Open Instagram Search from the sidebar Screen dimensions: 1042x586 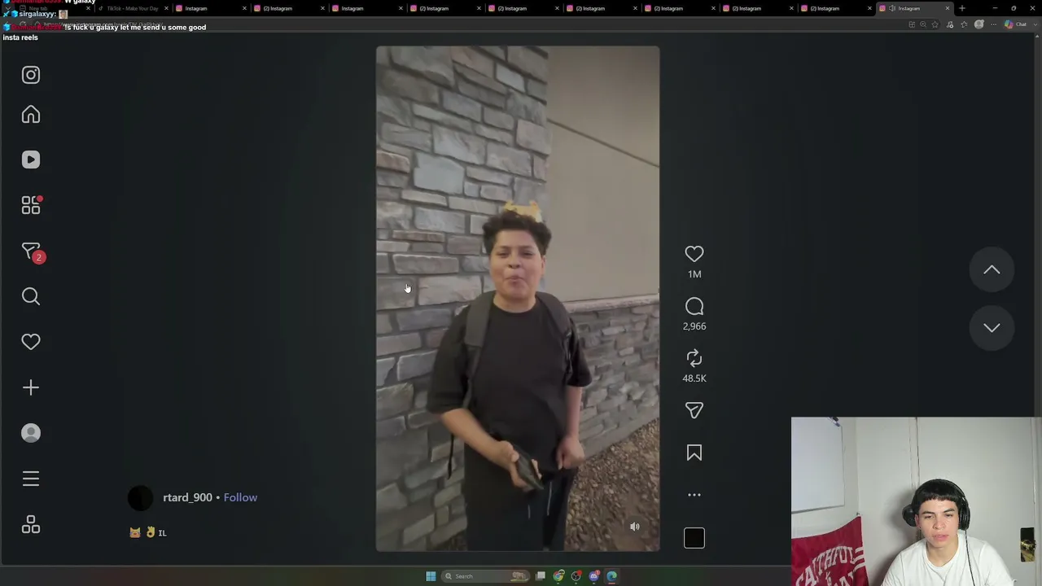click(31, 296)
